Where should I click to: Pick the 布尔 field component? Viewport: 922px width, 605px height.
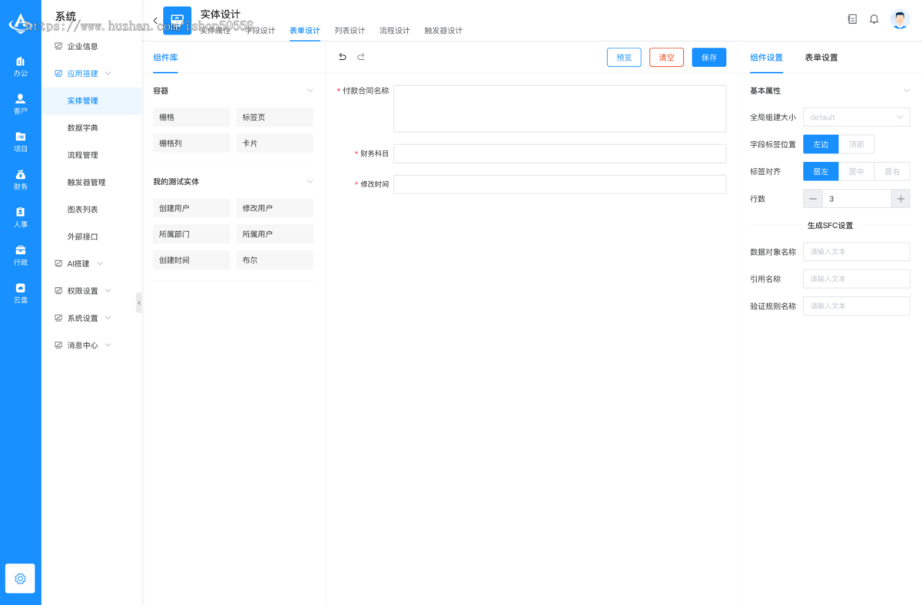pos(274,260)
